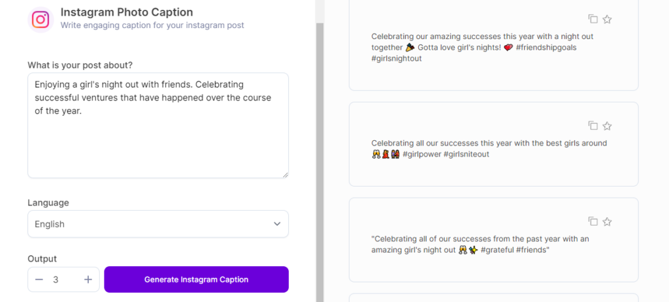The height and width of the screenshot is (302, 669).
Task: Click the Instagram Photo Caption heading
Action: 127,12
